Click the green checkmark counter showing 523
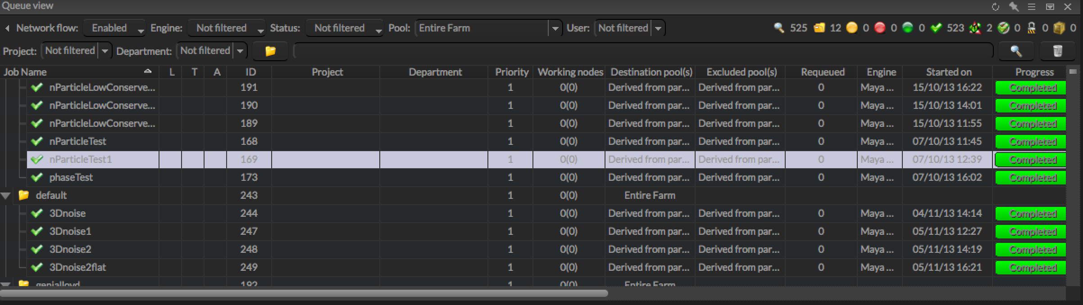 click(936, 28)
